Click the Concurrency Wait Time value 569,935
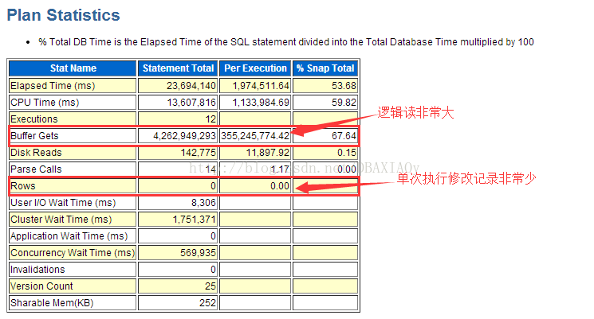 [198, 252]
